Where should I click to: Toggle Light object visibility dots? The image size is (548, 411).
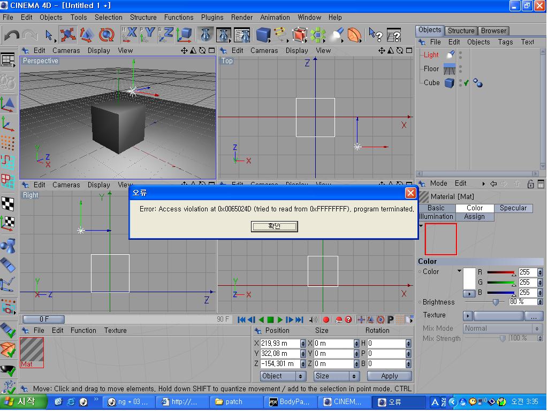click(x=460, y=55)
